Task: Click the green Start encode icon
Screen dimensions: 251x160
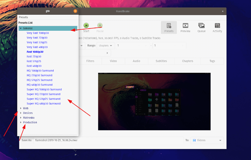Action: 86,26
